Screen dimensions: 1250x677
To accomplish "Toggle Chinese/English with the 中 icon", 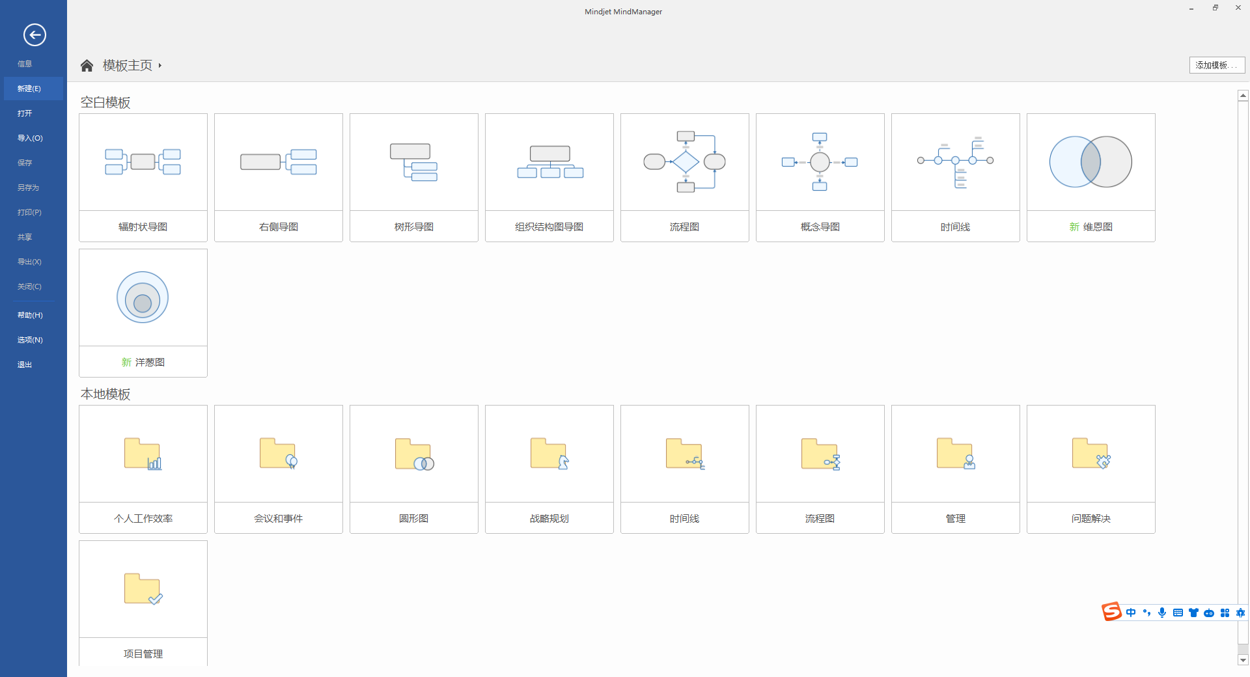I will coord(1131,613).
